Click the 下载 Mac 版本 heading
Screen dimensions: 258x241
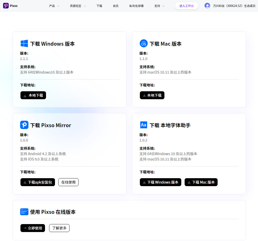pyautogui.click(x=165, y=44)
